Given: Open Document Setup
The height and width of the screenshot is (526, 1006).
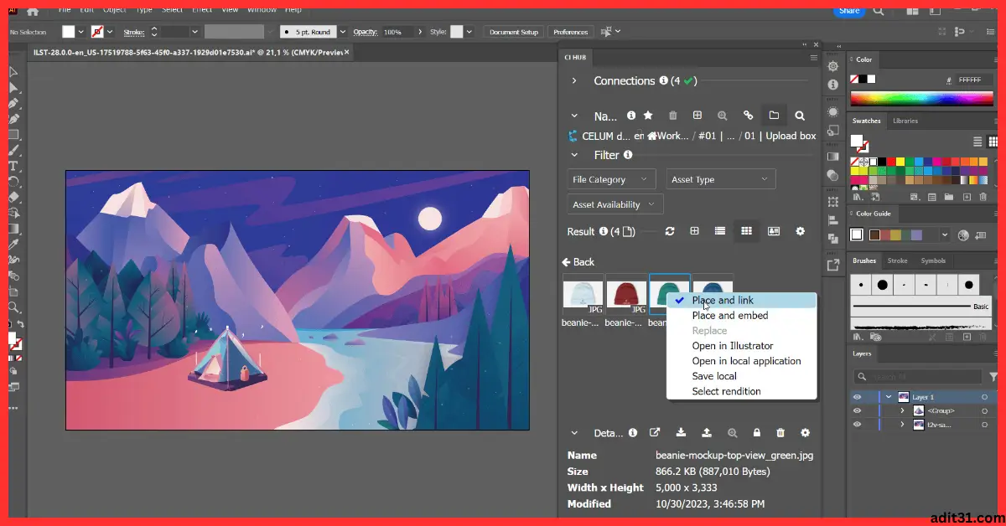Looking at the screenshot, I should (x=514, y=31).
